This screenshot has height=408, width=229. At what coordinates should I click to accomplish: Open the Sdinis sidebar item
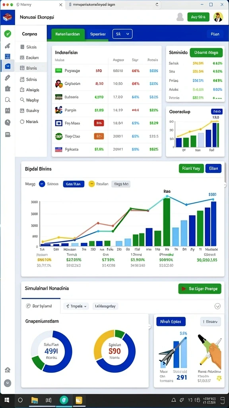point(31,79)
